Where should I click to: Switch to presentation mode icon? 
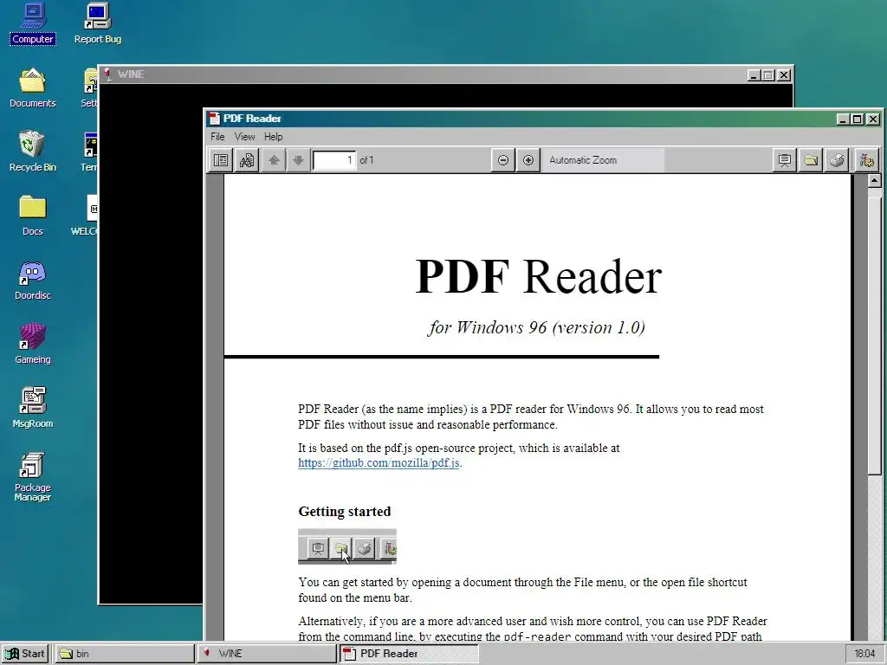click(x=785, y=160)
